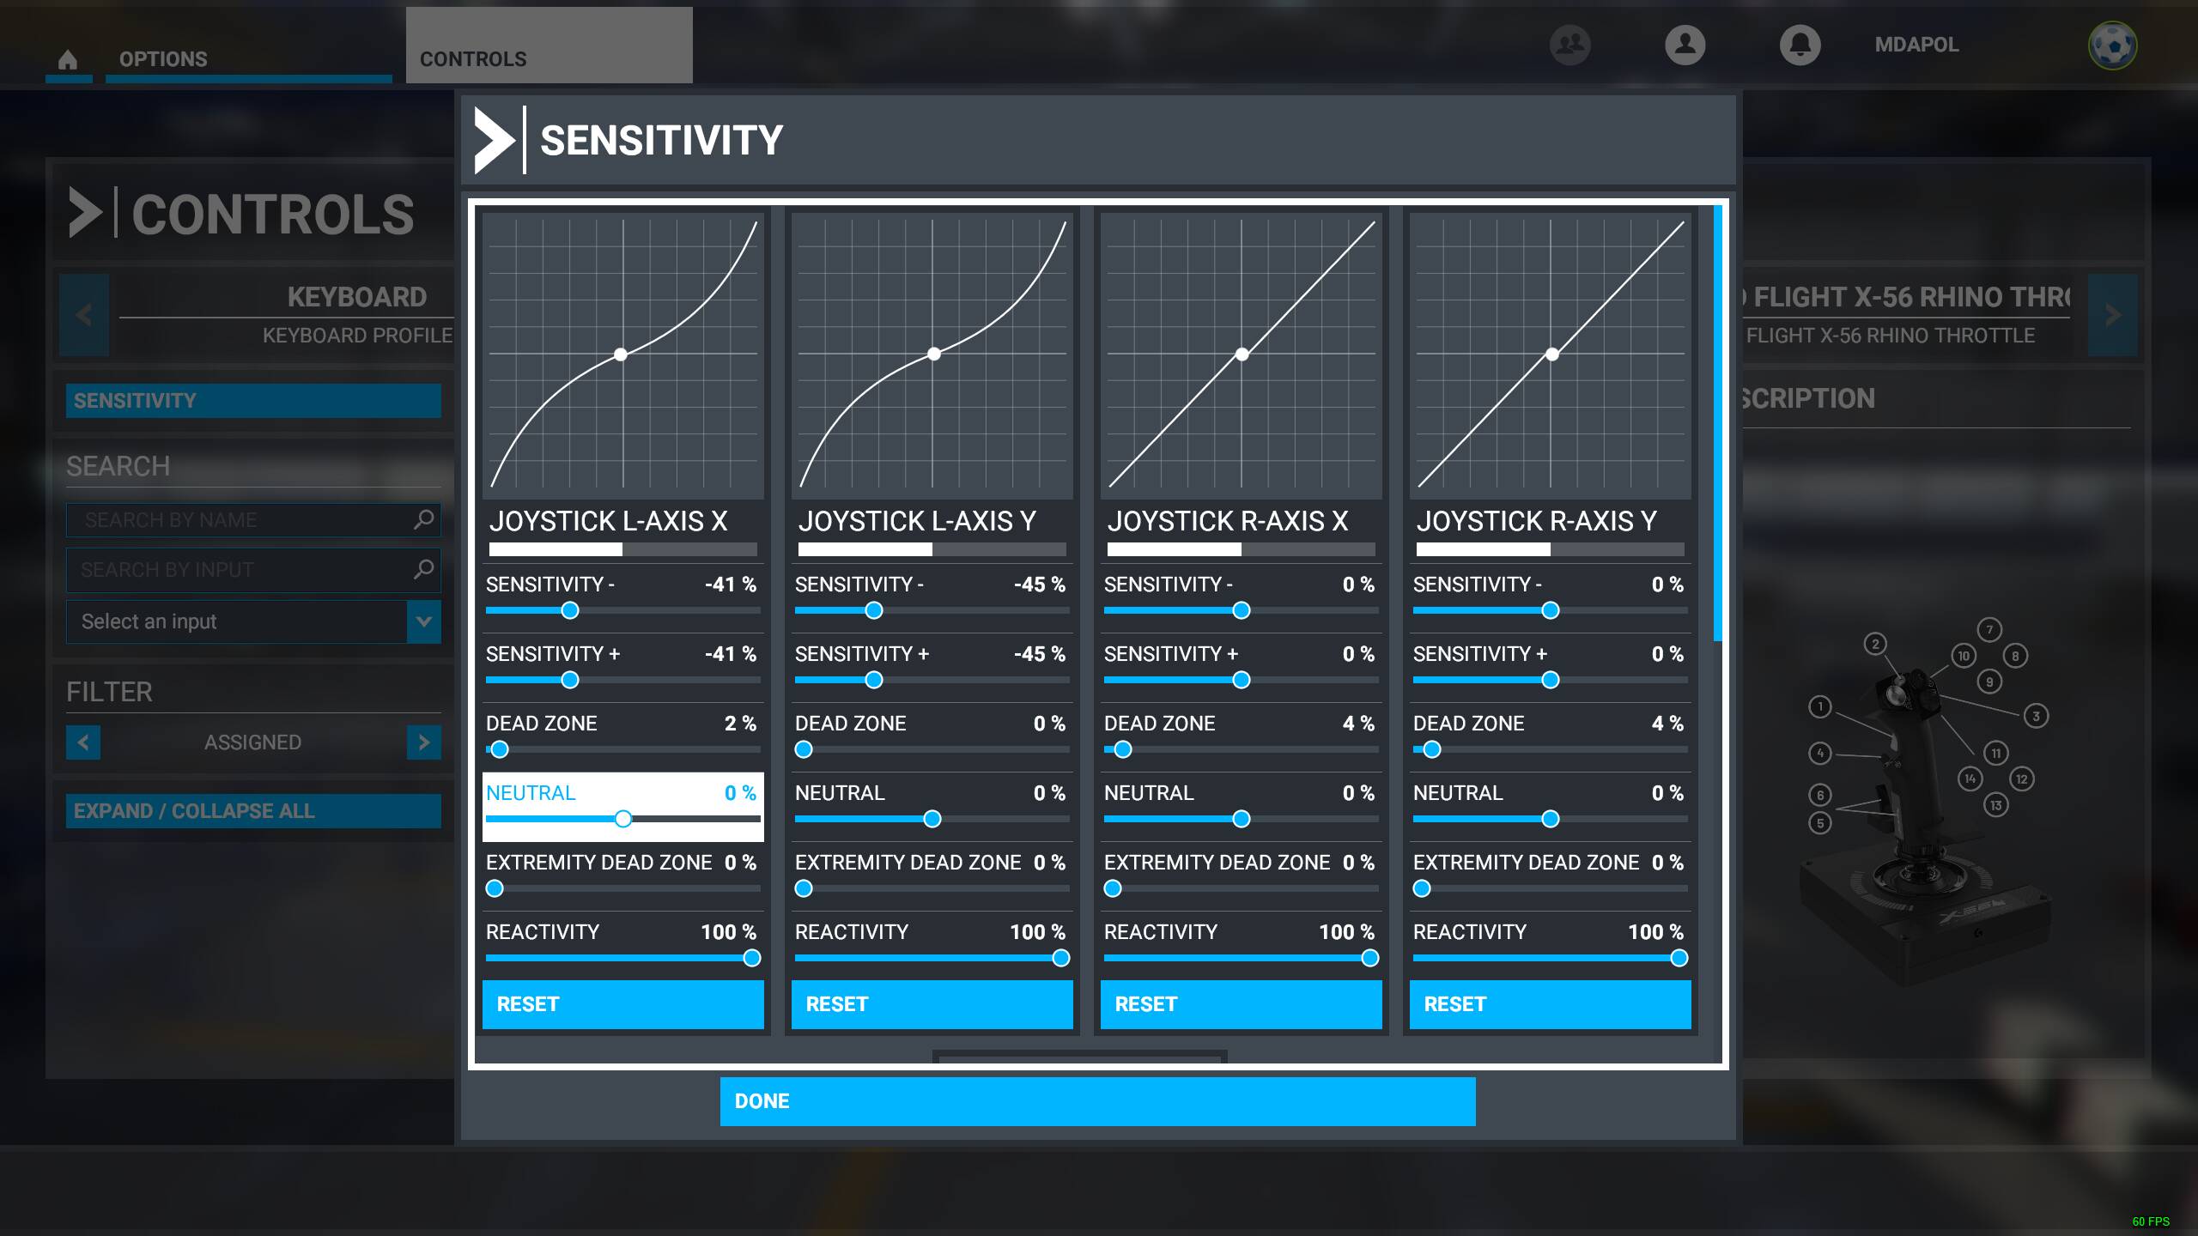
Task: Click the home icon in top bar
Action: point(68,59)
